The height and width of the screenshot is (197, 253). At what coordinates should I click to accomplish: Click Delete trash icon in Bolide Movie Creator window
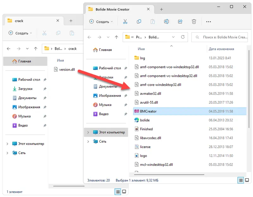(x=194, y=22)
